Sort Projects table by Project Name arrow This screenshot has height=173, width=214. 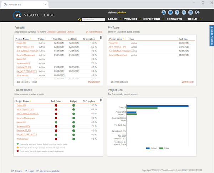[x=30, y=39]
